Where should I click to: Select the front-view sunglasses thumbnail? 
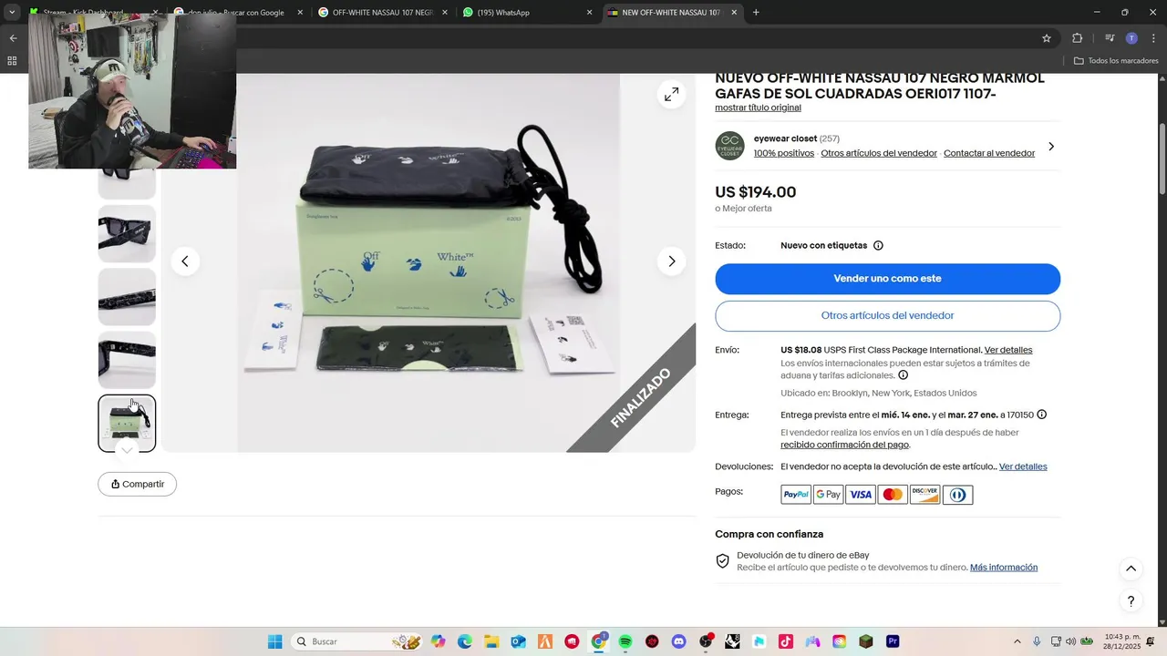click(127, 234)
